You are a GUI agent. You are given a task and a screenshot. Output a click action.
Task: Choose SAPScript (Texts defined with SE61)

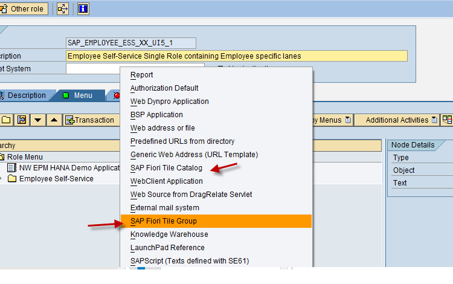(216, 260)
